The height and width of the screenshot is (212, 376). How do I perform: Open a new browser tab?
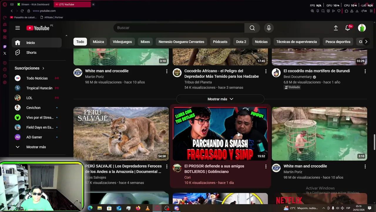(x=93, y=4)
